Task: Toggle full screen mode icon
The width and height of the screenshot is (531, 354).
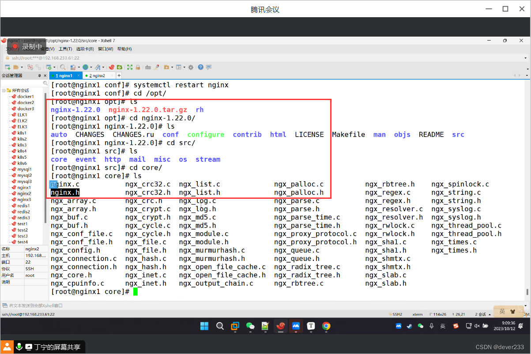Action: click(130, 67)
